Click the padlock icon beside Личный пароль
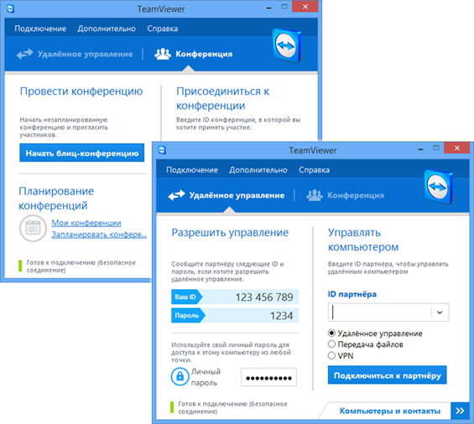 pyautogui.click(x=180, y=376)
